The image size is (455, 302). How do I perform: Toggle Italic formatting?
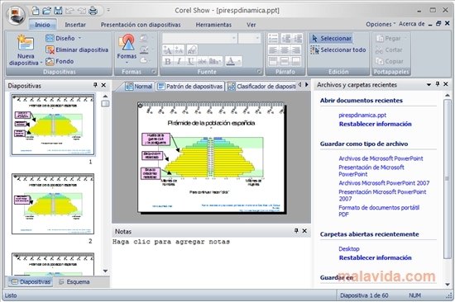point(179,61)
